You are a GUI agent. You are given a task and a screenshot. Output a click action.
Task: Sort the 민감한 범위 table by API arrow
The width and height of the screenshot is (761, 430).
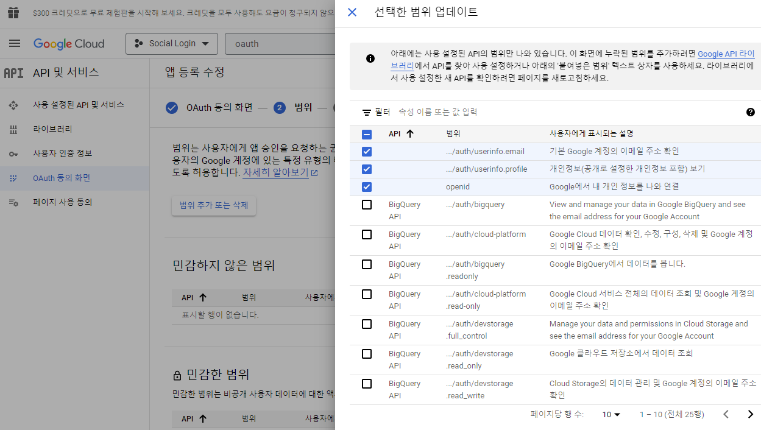[203, 418]
